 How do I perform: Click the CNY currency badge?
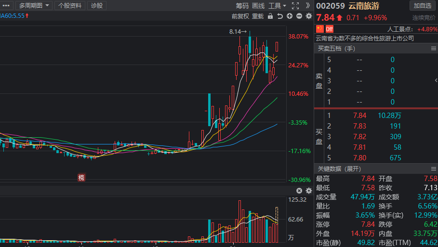click(x=330, y=29)
